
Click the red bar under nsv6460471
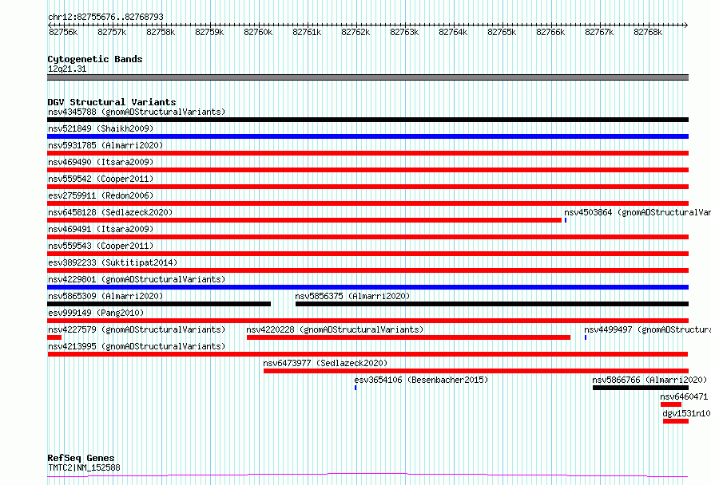click(671, 404)
